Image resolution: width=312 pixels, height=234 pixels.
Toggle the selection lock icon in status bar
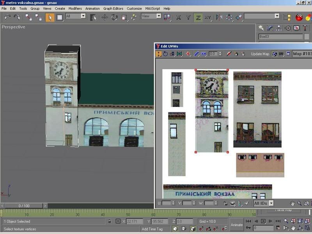(110, 221)
